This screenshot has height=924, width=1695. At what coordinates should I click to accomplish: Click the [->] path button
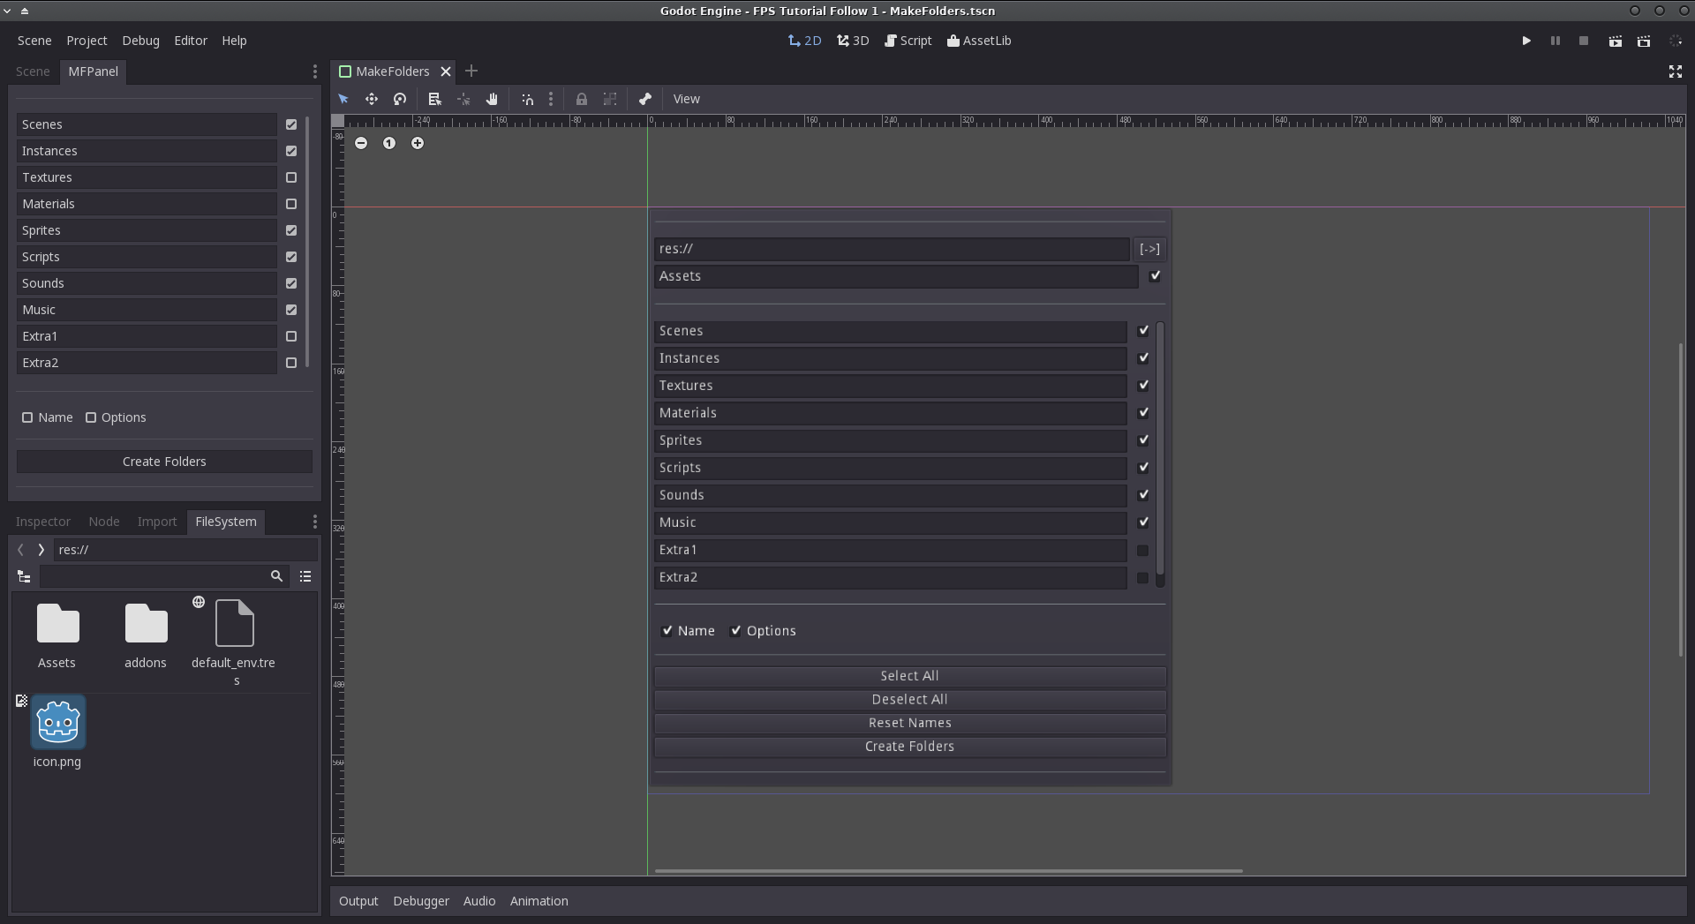pos(1149,249)
